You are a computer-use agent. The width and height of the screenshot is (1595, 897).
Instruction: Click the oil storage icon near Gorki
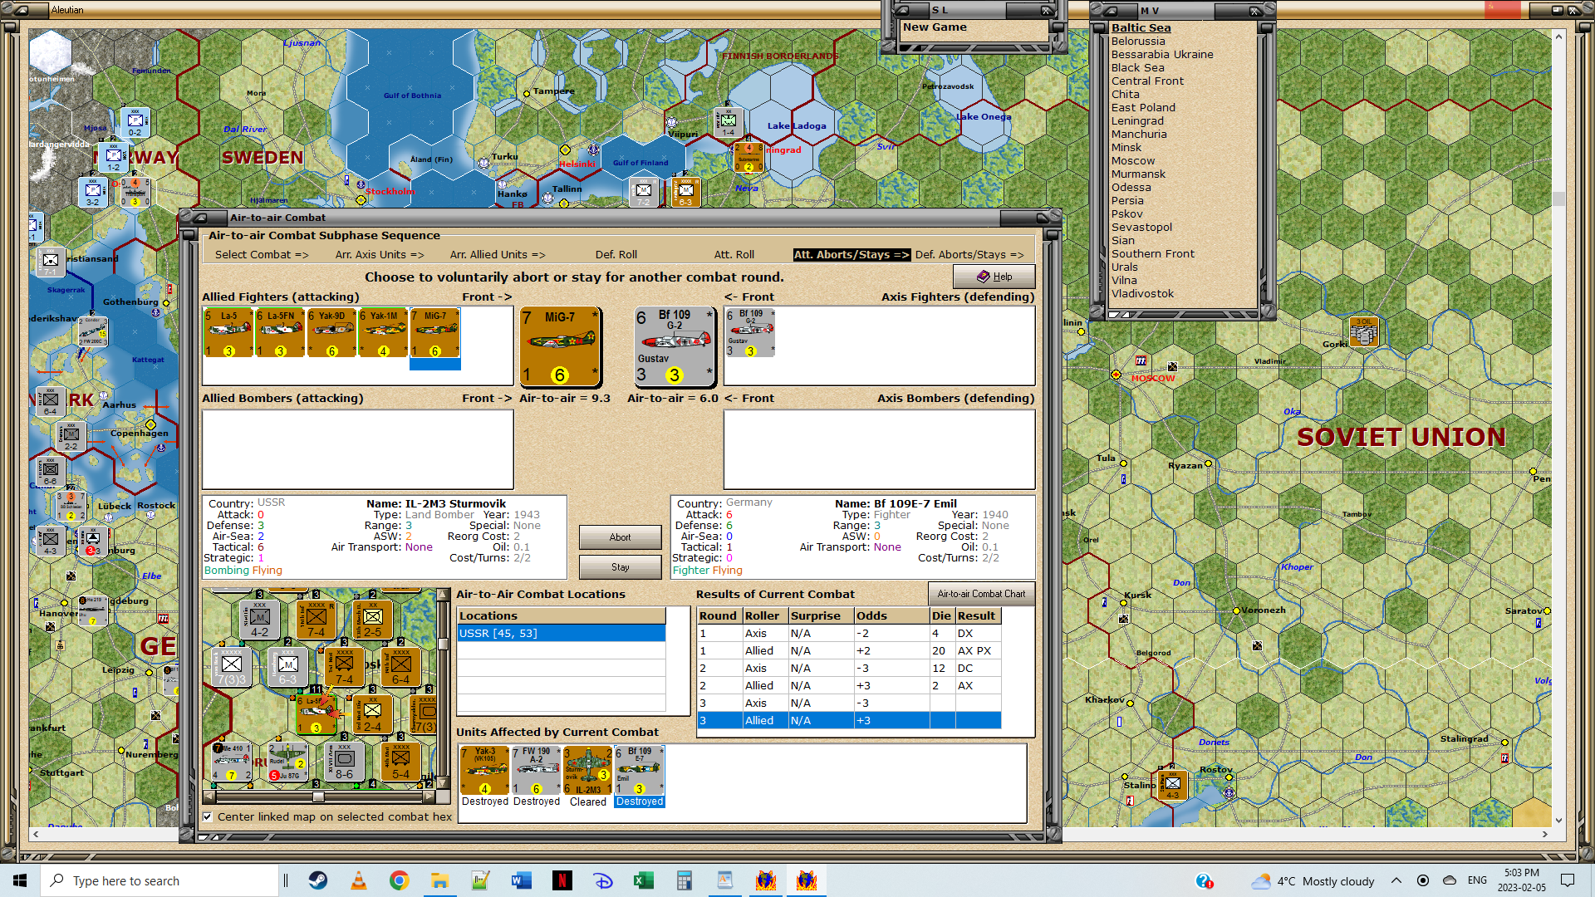[x=1363, y=332]
